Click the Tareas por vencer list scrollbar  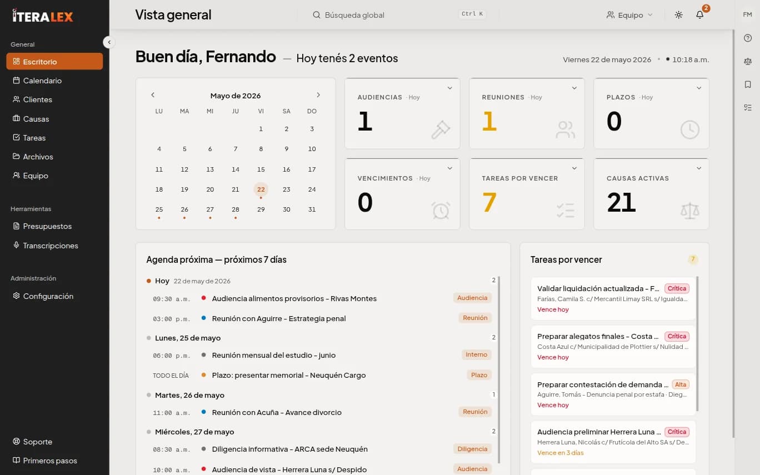(697, 343)
